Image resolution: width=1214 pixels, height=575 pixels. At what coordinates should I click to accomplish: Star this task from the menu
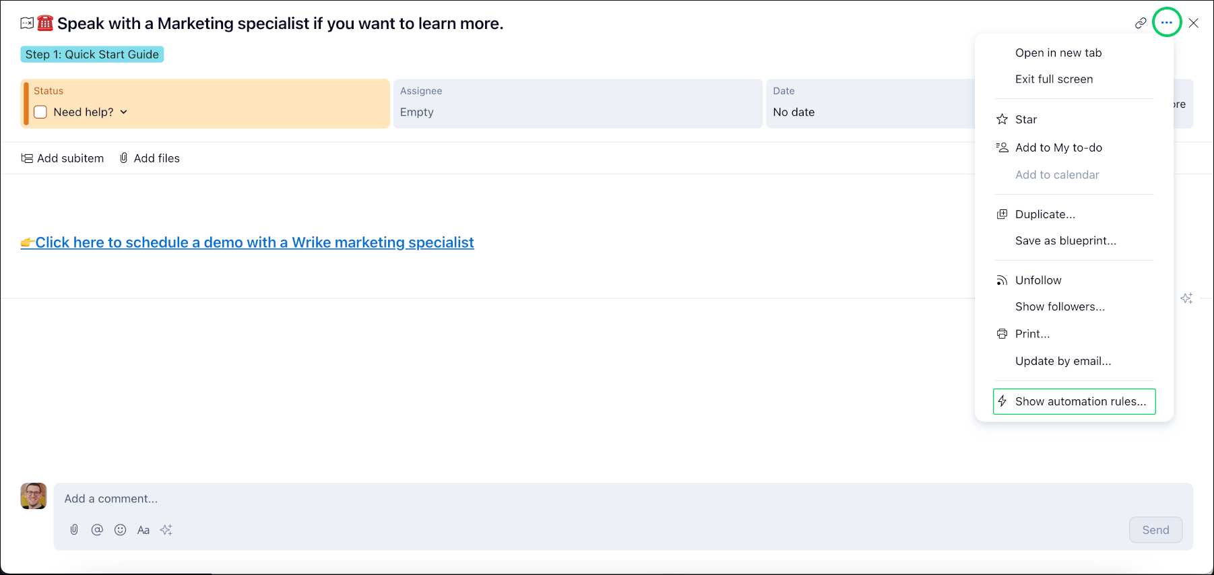1025,119
